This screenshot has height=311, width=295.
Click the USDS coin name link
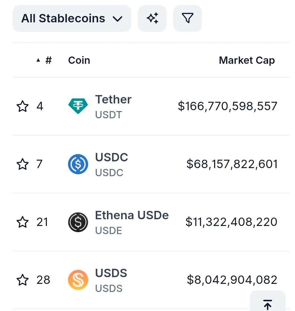tap(111, 273)
